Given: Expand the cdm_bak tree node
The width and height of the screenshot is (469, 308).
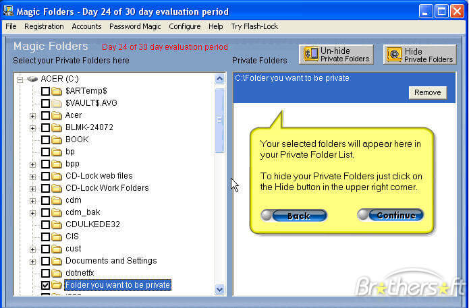Looking at the screenshot, I should (x=32, y=212).
